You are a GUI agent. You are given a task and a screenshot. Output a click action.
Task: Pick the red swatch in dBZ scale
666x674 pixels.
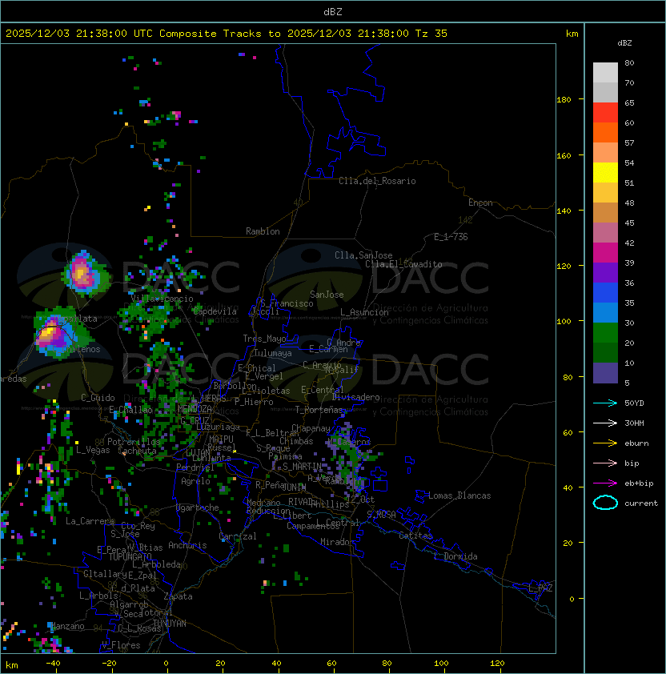click(605, 113)
